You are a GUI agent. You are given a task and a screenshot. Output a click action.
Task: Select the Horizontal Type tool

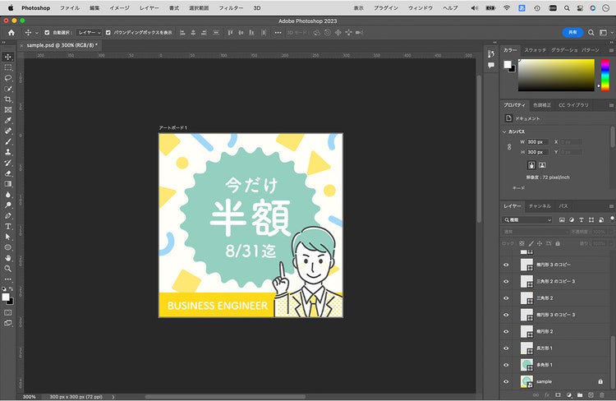click(x=8, y=227)
